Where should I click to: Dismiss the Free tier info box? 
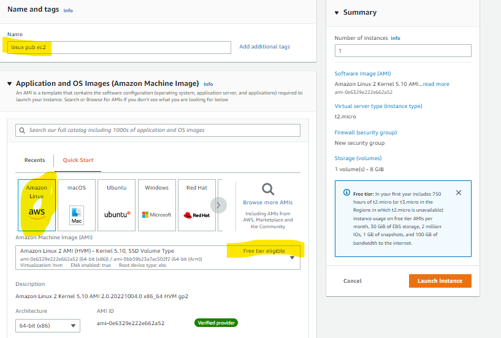[x=459, y=193]
